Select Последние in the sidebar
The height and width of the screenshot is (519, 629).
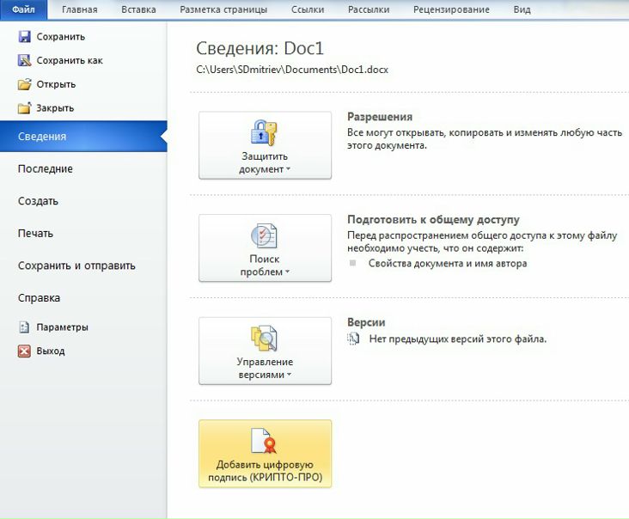(45, 169)
